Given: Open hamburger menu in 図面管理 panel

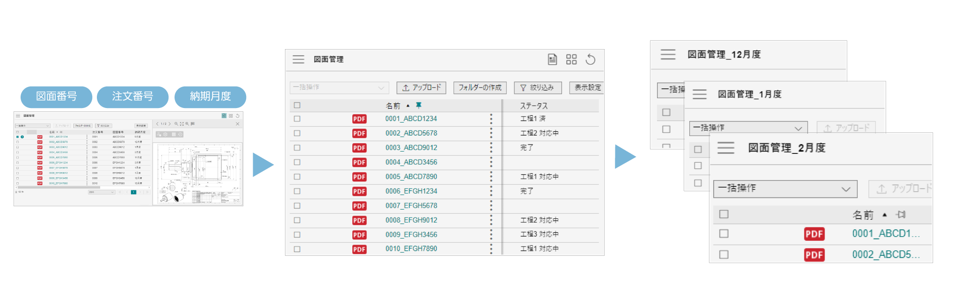Looking at the screenshot, I should 298,59.
